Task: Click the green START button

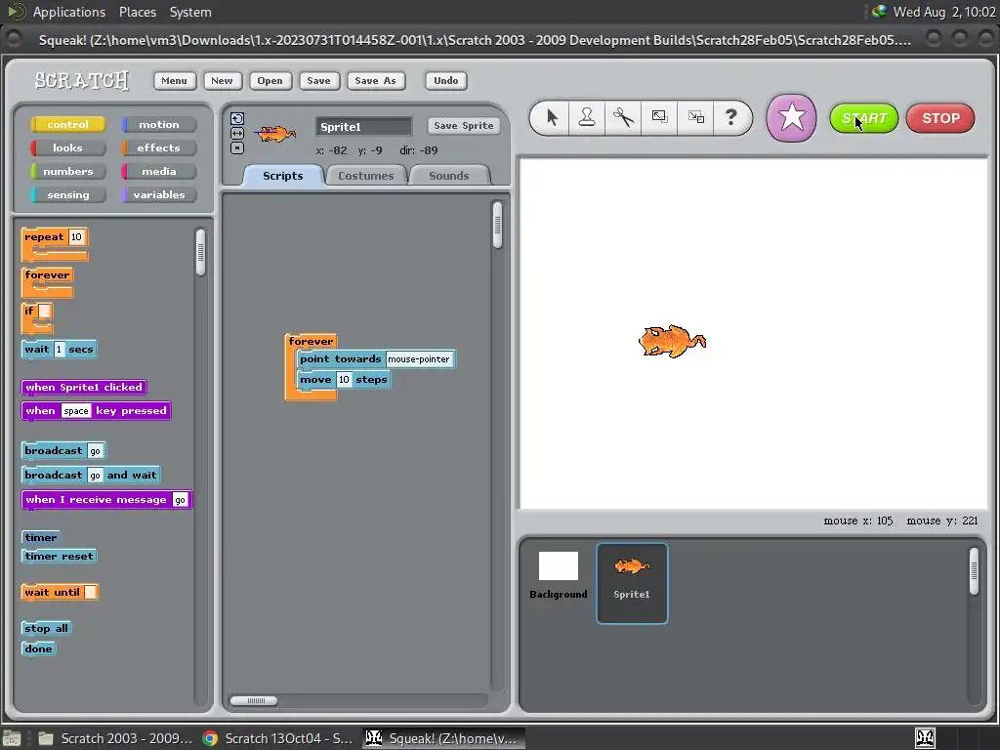Action: pos(863,118)
